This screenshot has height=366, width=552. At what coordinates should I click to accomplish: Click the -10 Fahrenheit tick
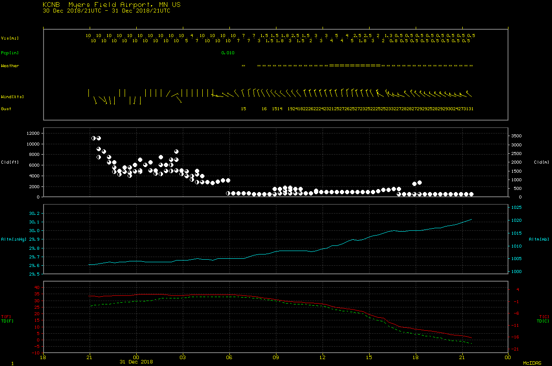coord(36,353)
